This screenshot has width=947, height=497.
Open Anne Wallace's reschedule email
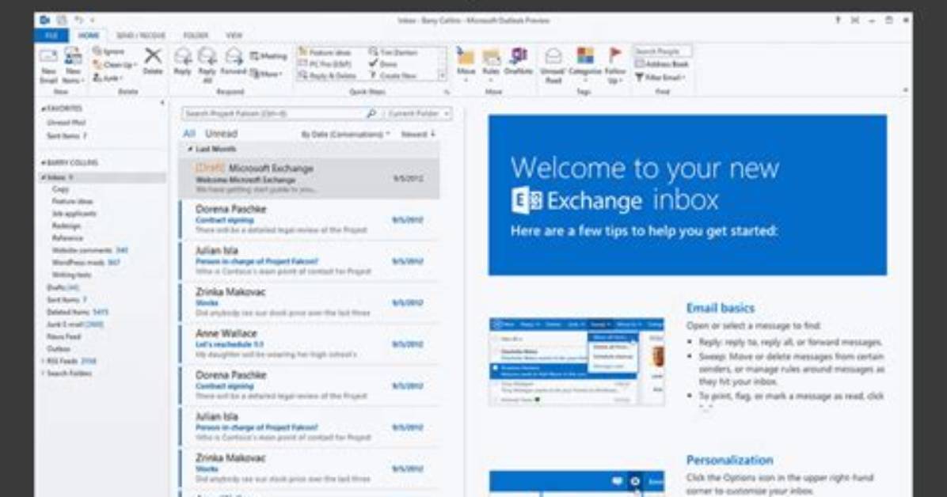[x=310, y=343]
